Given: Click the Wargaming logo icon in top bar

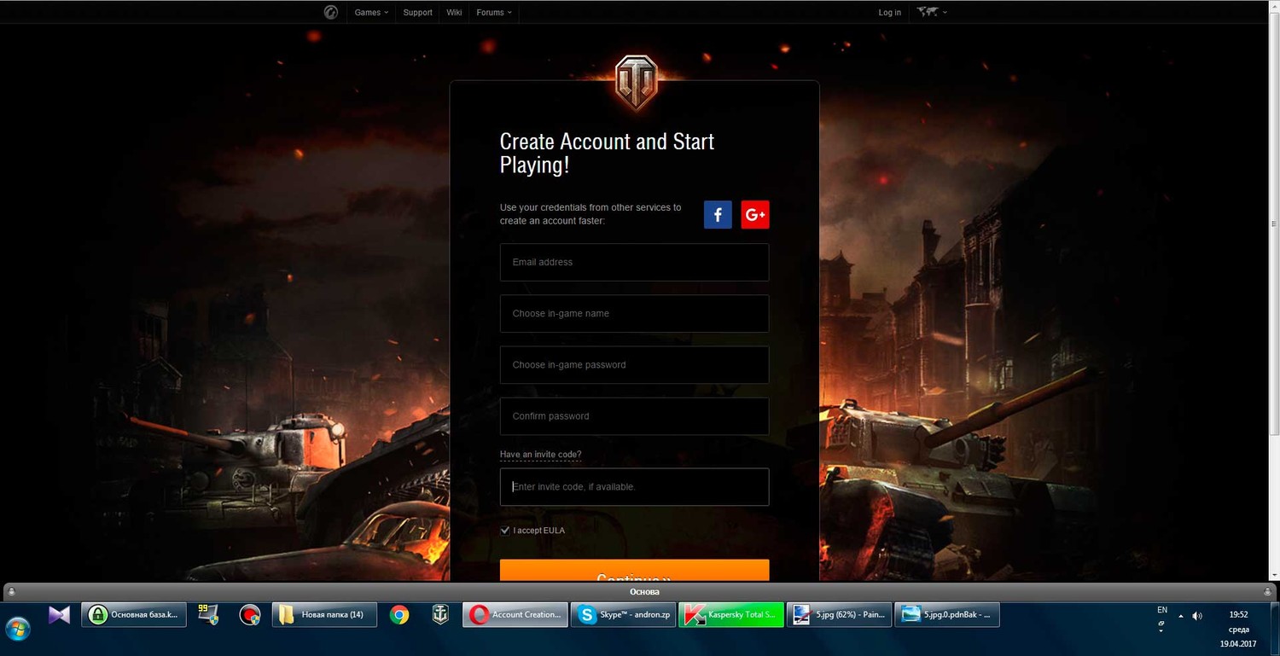Looking at the screenshot, I should click(x=331, y=12).
